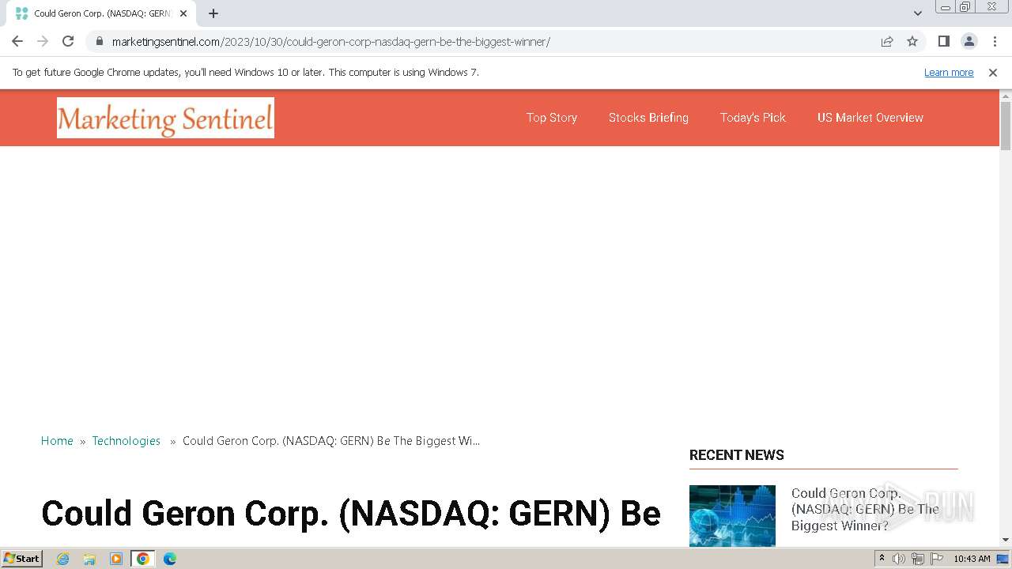This screenshot has height=569, width=1012.
Task: Open the network tray icon
Action: click(918, 559)
